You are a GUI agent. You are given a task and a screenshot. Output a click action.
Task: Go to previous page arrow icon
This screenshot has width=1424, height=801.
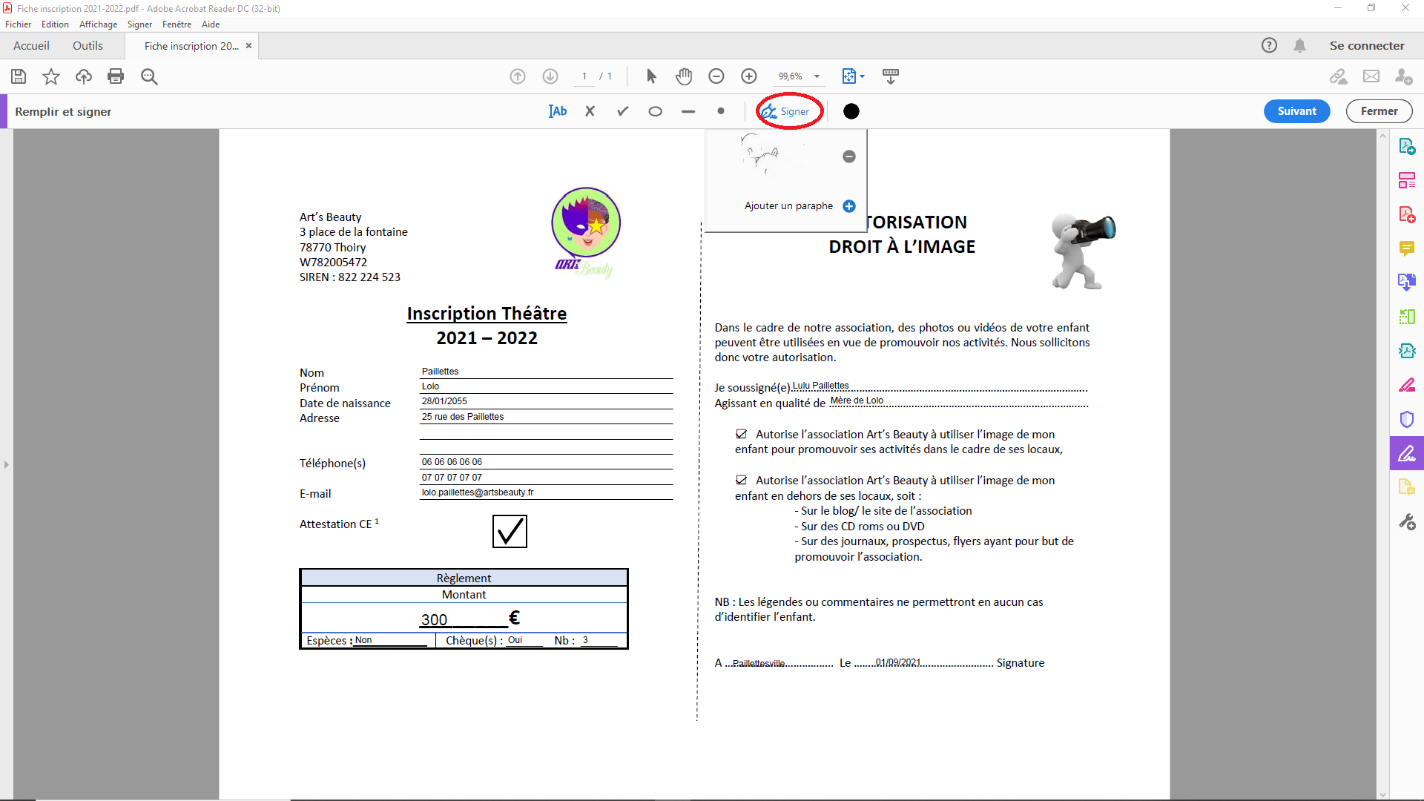click(518, 76)
